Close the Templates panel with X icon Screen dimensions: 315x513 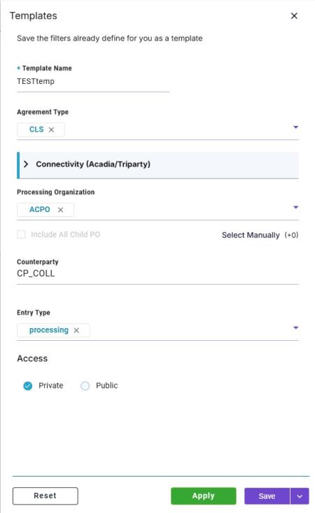pyautogui.click(x=294, y=15)
